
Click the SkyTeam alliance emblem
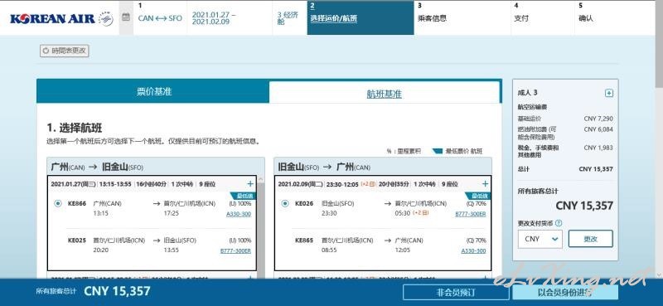coord(106,18)
